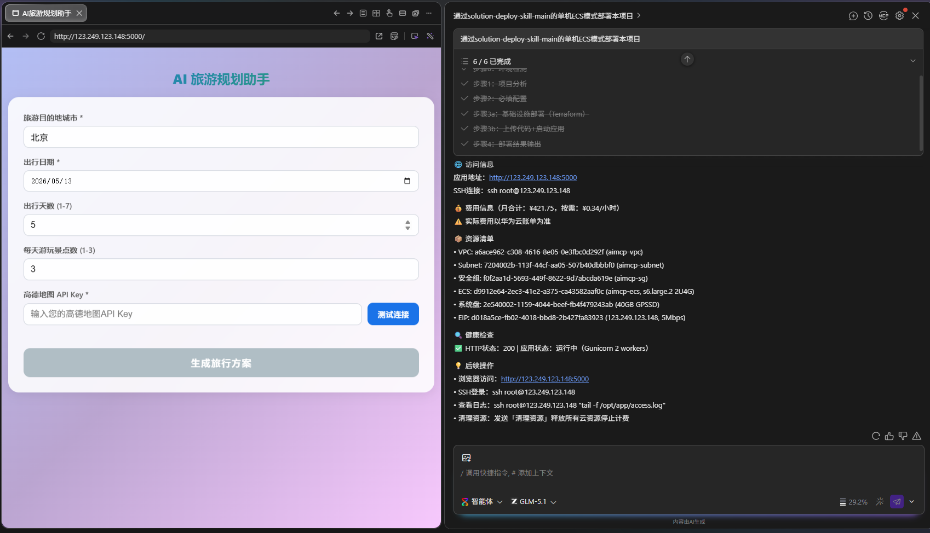Screen dimensions: 930x533
Task: Focus the 高德地图 API Key input
Action: click(x=193, y=314)
